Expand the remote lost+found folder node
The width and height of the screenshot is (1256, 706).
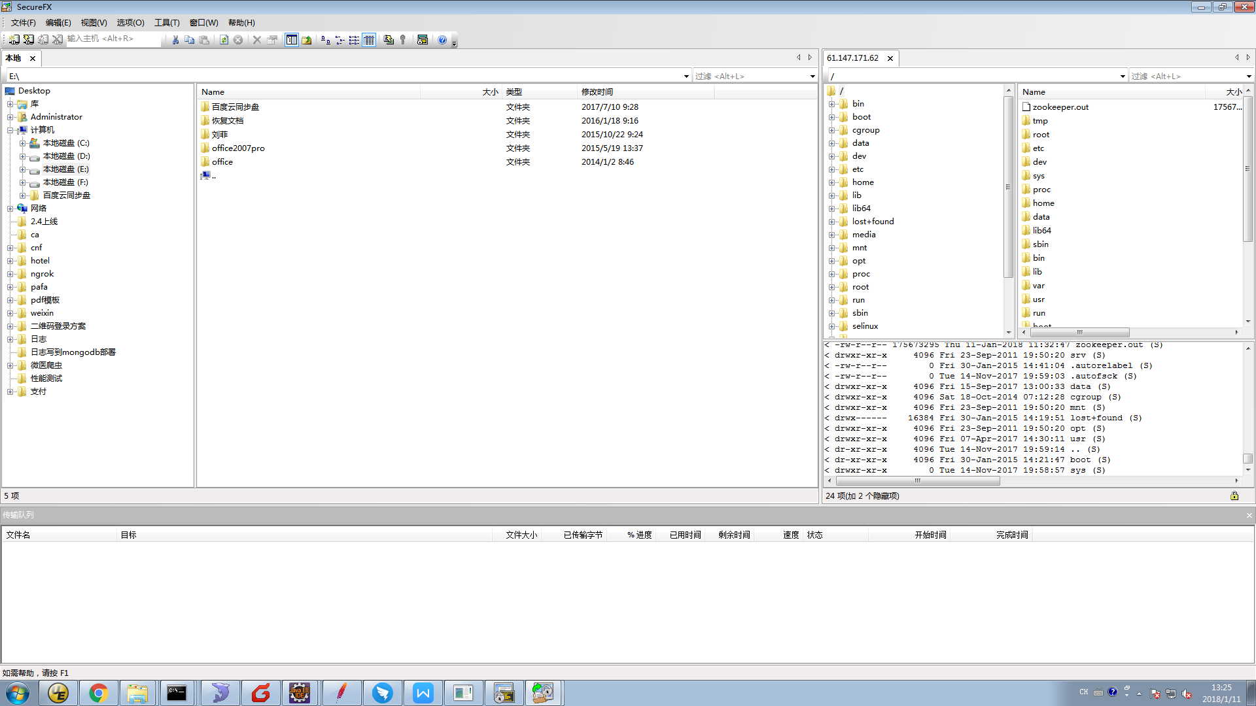[x=831, y=222]
